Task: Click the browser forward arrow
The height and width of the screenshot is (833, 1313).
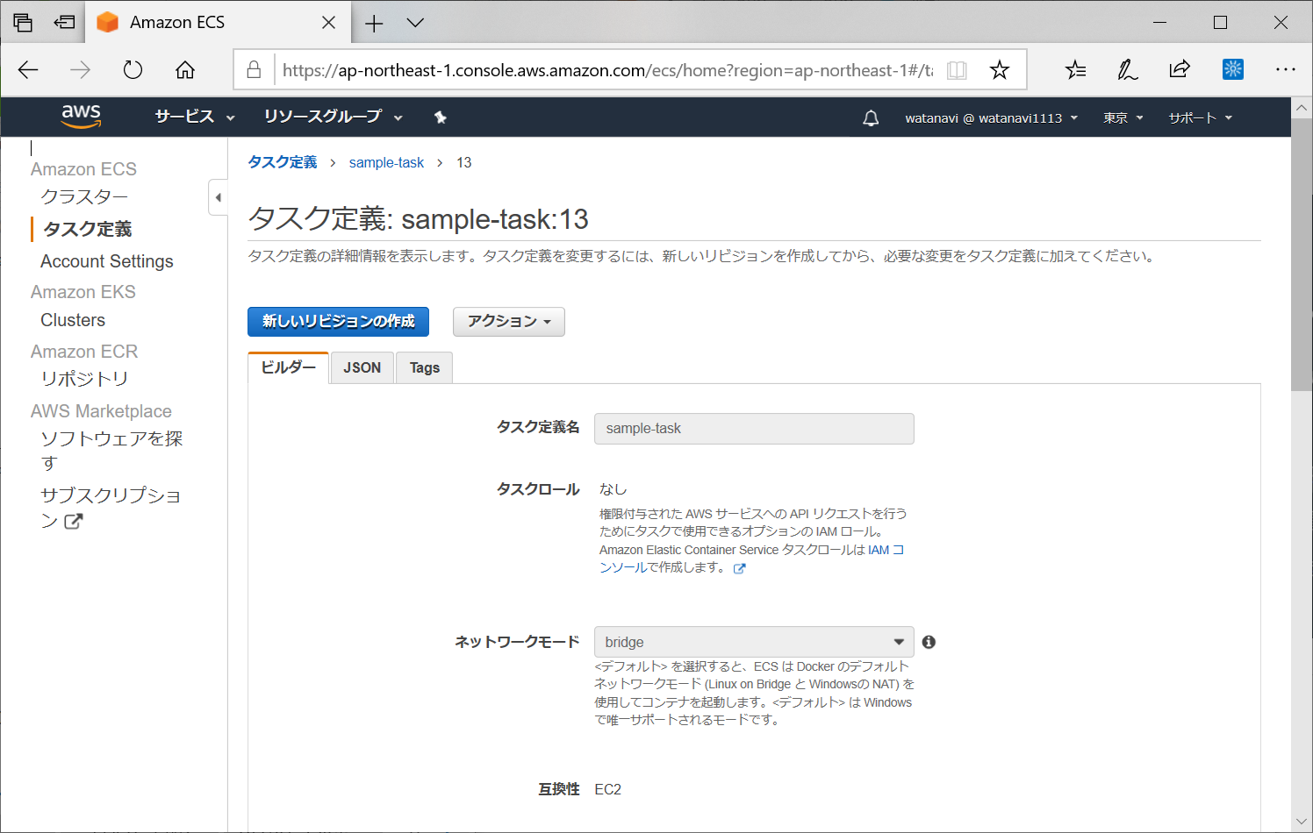Action: pyautogui.click(x=80, y=70)
